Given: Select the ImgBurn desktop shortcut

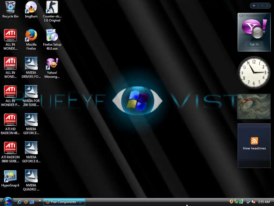Looking at the screenshot, I should tap(31, 10).
